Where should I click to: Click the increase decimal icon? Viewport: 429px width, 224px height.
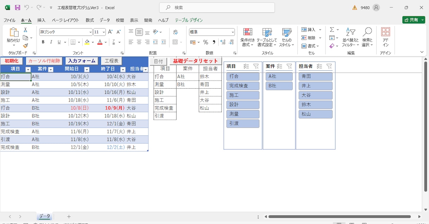(223, 42)
